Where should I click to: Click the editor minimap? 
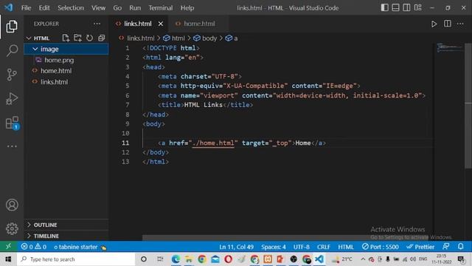click(x=449, y=47)
